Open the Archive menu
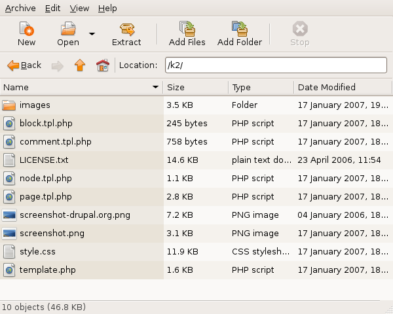The image size is (393, 314). click(x=20, y=9)
